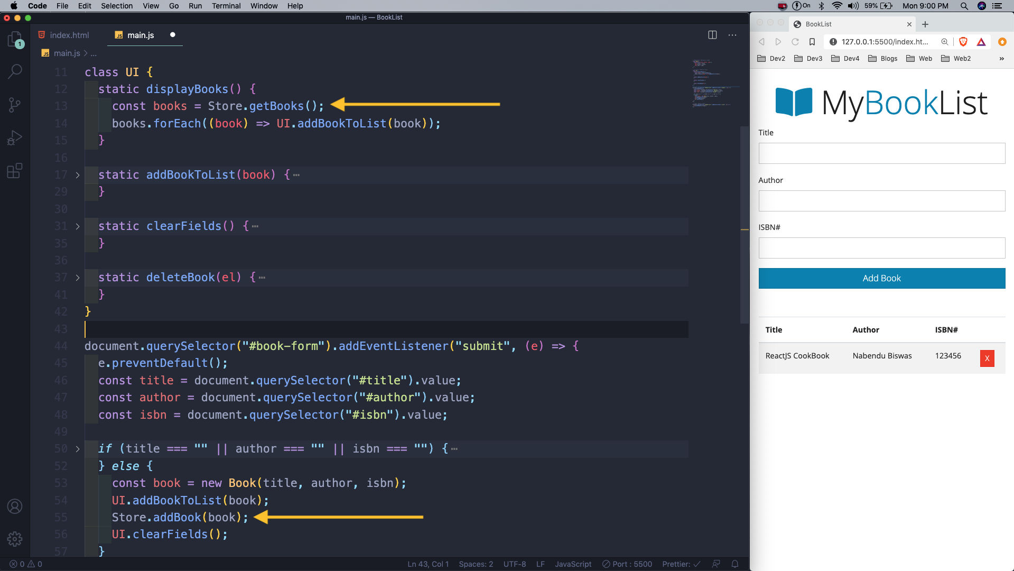Image resolution: width=1014 pixels, height=571 pixels.
Task: Open the Go menu
Action: click(174, 6)
